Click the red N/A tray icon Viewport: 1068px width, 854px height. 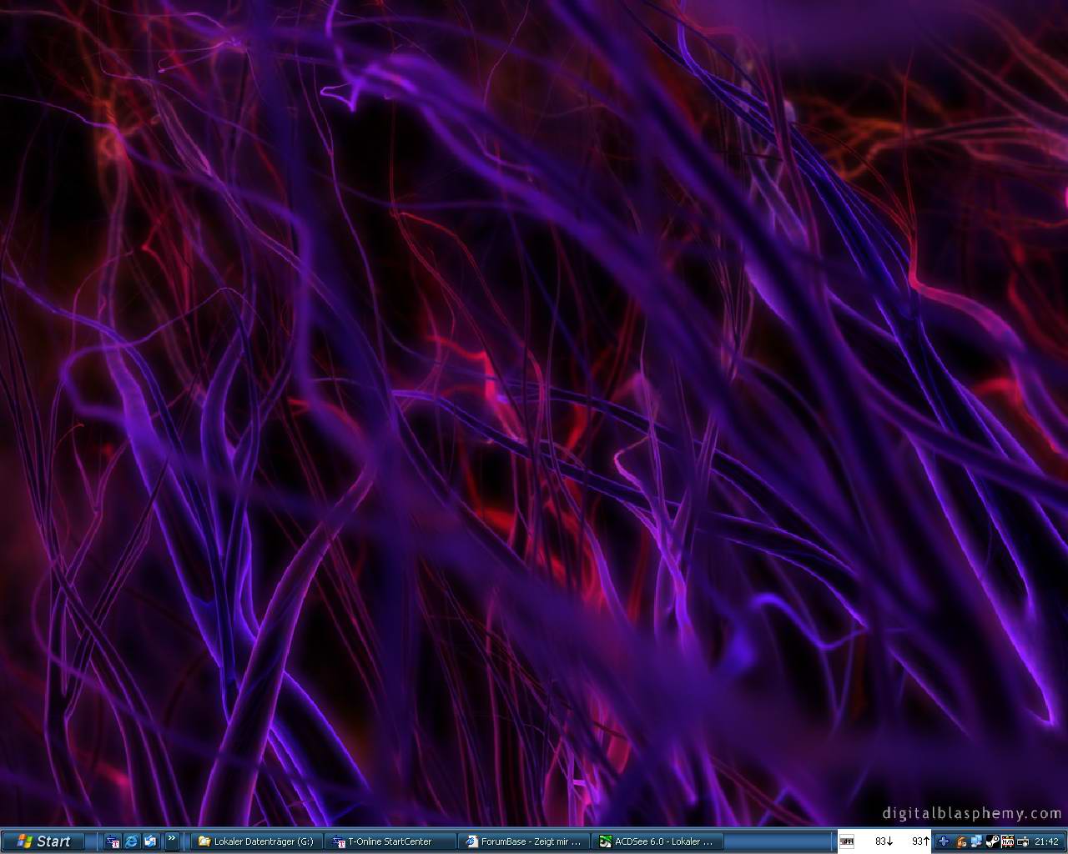tap(1008, 841)
